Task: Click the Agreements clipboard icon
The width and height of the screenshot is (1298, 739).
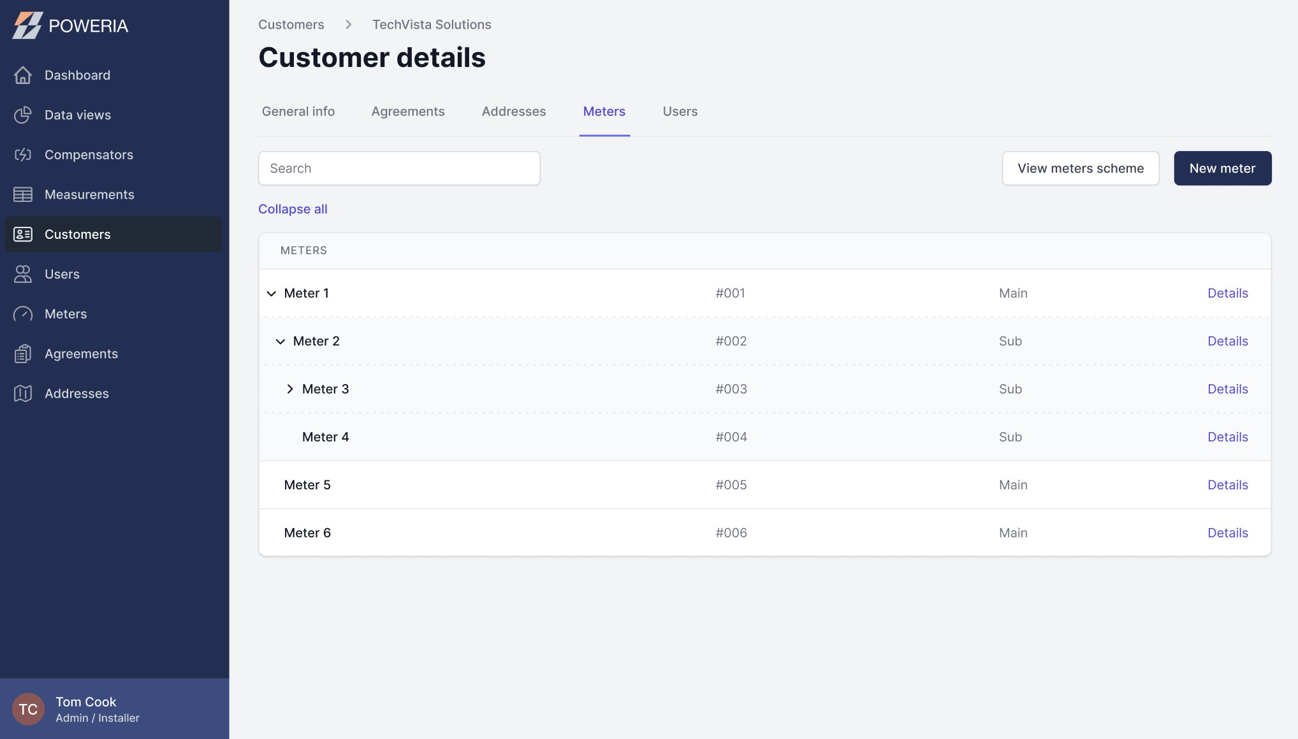Action: pyautogui.click(x=23, y=354)
